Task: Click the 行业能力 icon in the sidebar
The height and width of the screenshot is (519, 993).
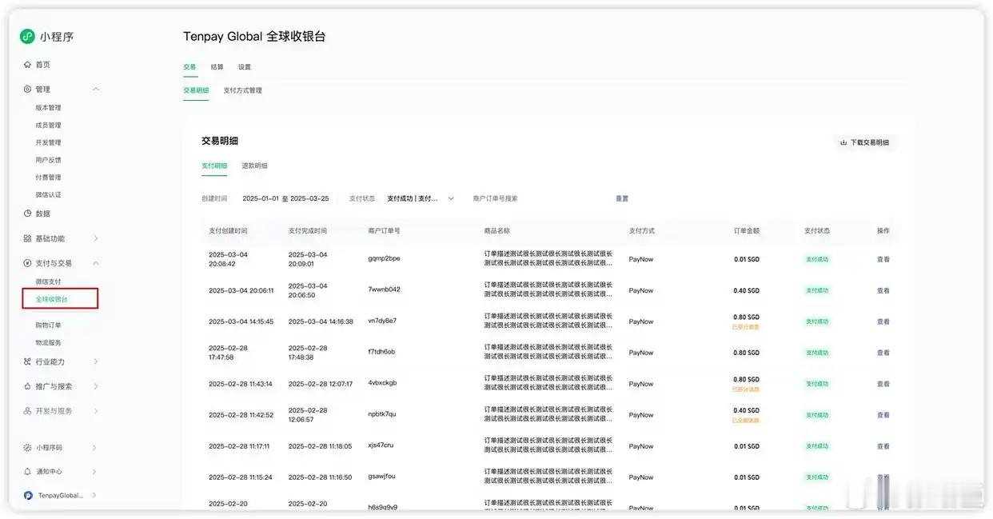Action: (28, 361)
